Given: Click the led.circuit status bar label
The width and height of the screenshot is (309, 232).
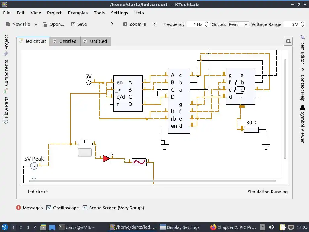Looking at the screenshot, I should [x=38, y=192].
